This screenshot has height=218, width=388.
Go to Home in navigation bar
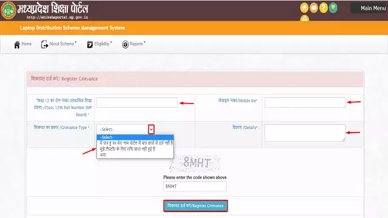pyautogui.click(x=27, y=44)
